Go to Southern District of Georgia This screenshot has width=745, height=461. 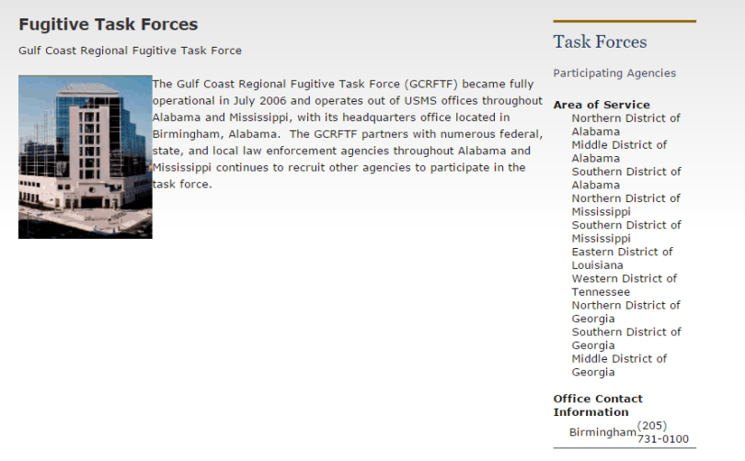[625, 338]
